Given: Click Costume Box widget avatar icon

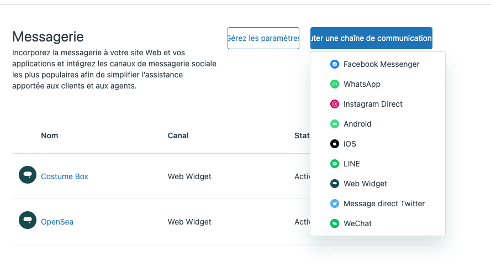Looking at the screenshot, I should point(28,175).
